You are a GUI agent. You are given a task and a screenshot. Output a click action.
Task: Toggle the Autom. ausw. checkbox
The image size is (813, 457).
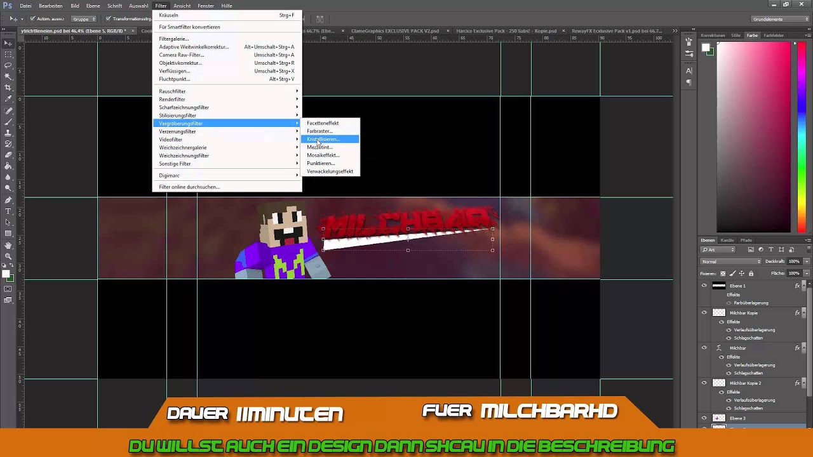pos(32,19)
